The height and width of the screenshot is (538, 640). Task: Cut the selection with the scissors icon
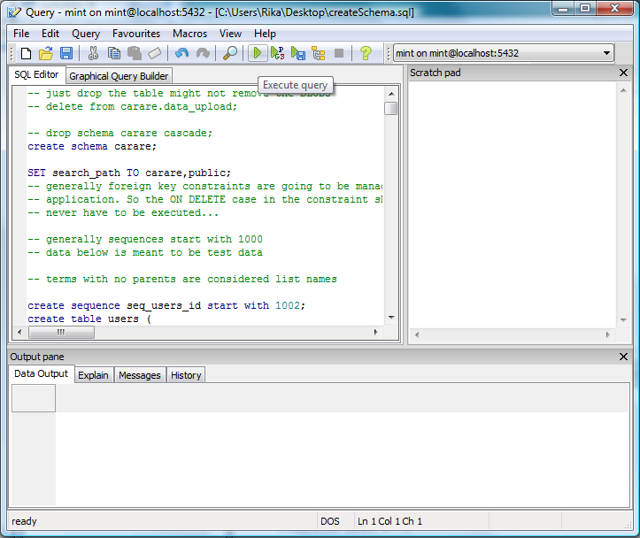click(x=93, y=53)
